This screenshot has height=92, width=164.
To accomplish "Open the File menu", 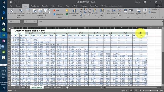I will (x=11, y=6).
